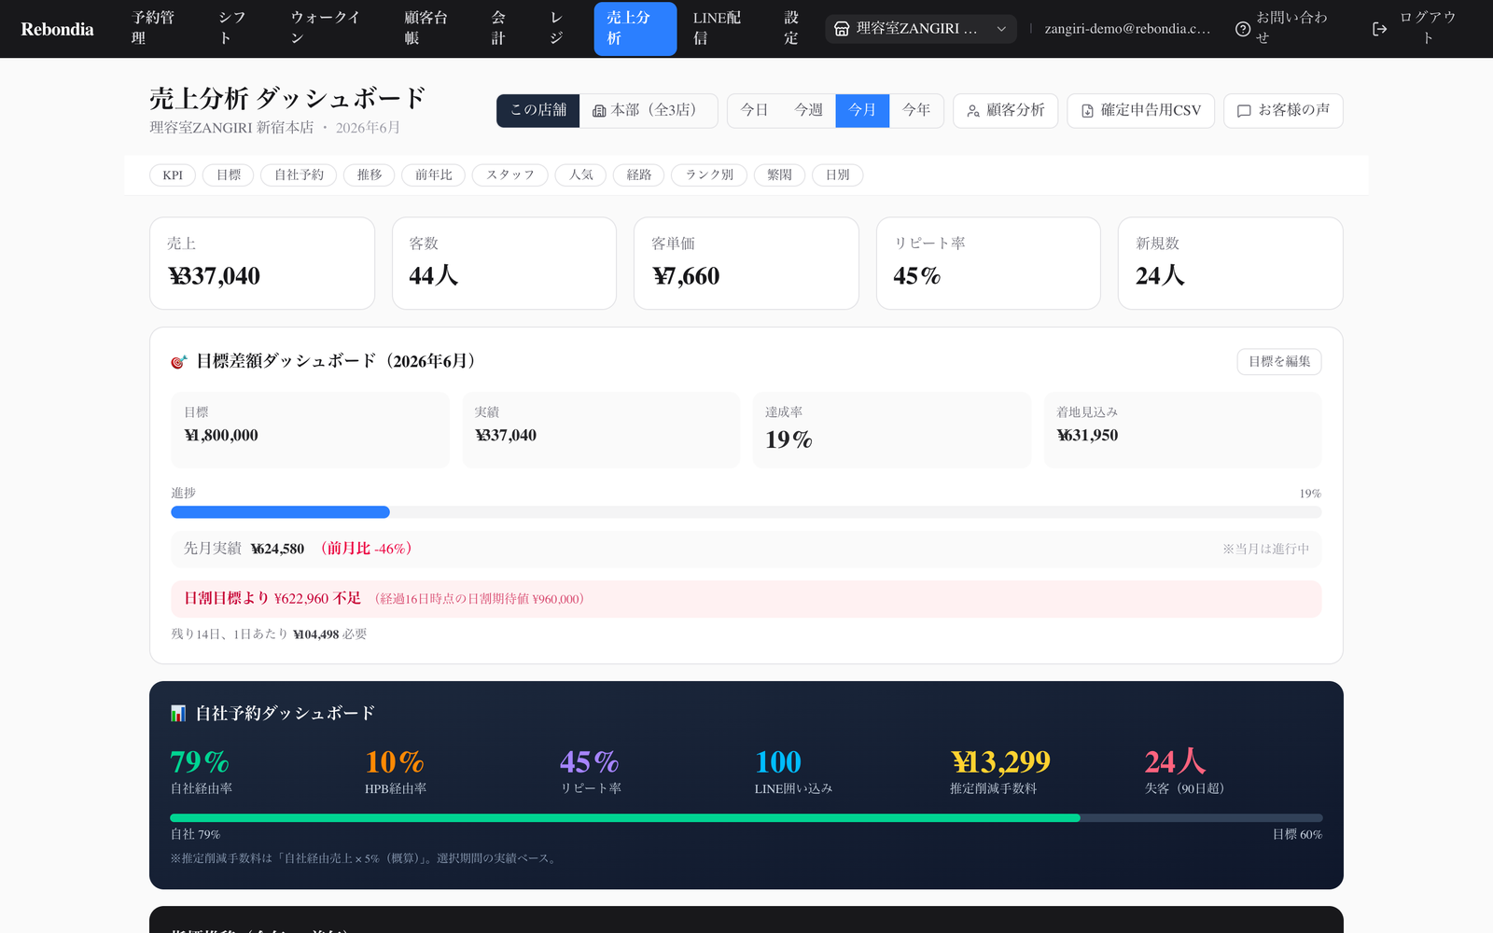Open the 予約管理 menu
Screen dimensions: 1493x933
[153, 28]
